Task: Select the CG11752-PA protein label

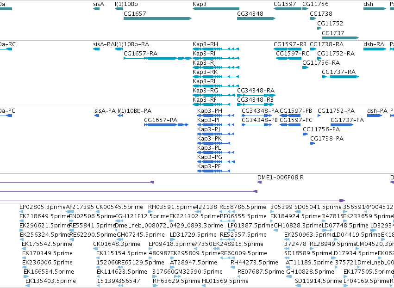Action: 336,111
